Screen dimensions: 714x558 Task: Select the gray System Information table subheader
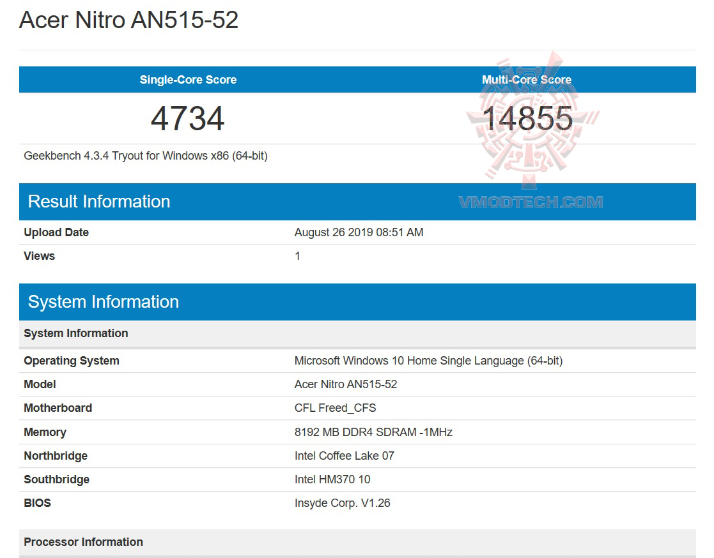point(357,334)
